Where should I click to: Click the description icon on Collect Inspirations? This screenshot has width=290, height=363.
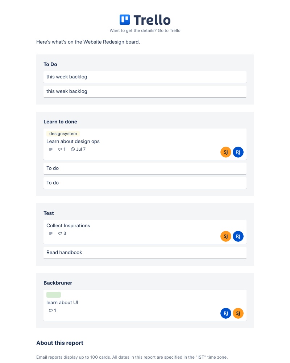[50, 233]
